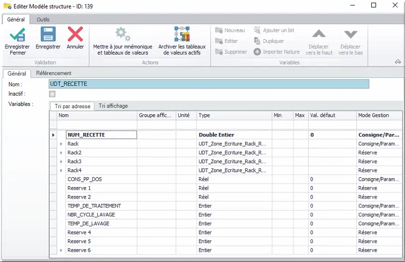Click the red Annuler cross icon
This screenshot has height=262, width=405.
pos(75,34)
